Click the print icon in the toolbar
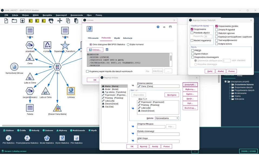259x162 pixels. [51, 21]
